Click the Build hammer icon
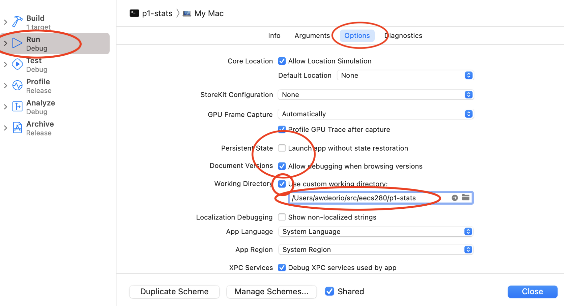 tap(17, 22)
